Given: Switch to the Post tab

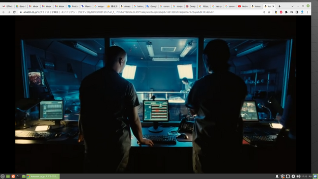Looking at the screenshot, I should click(73, 6).
